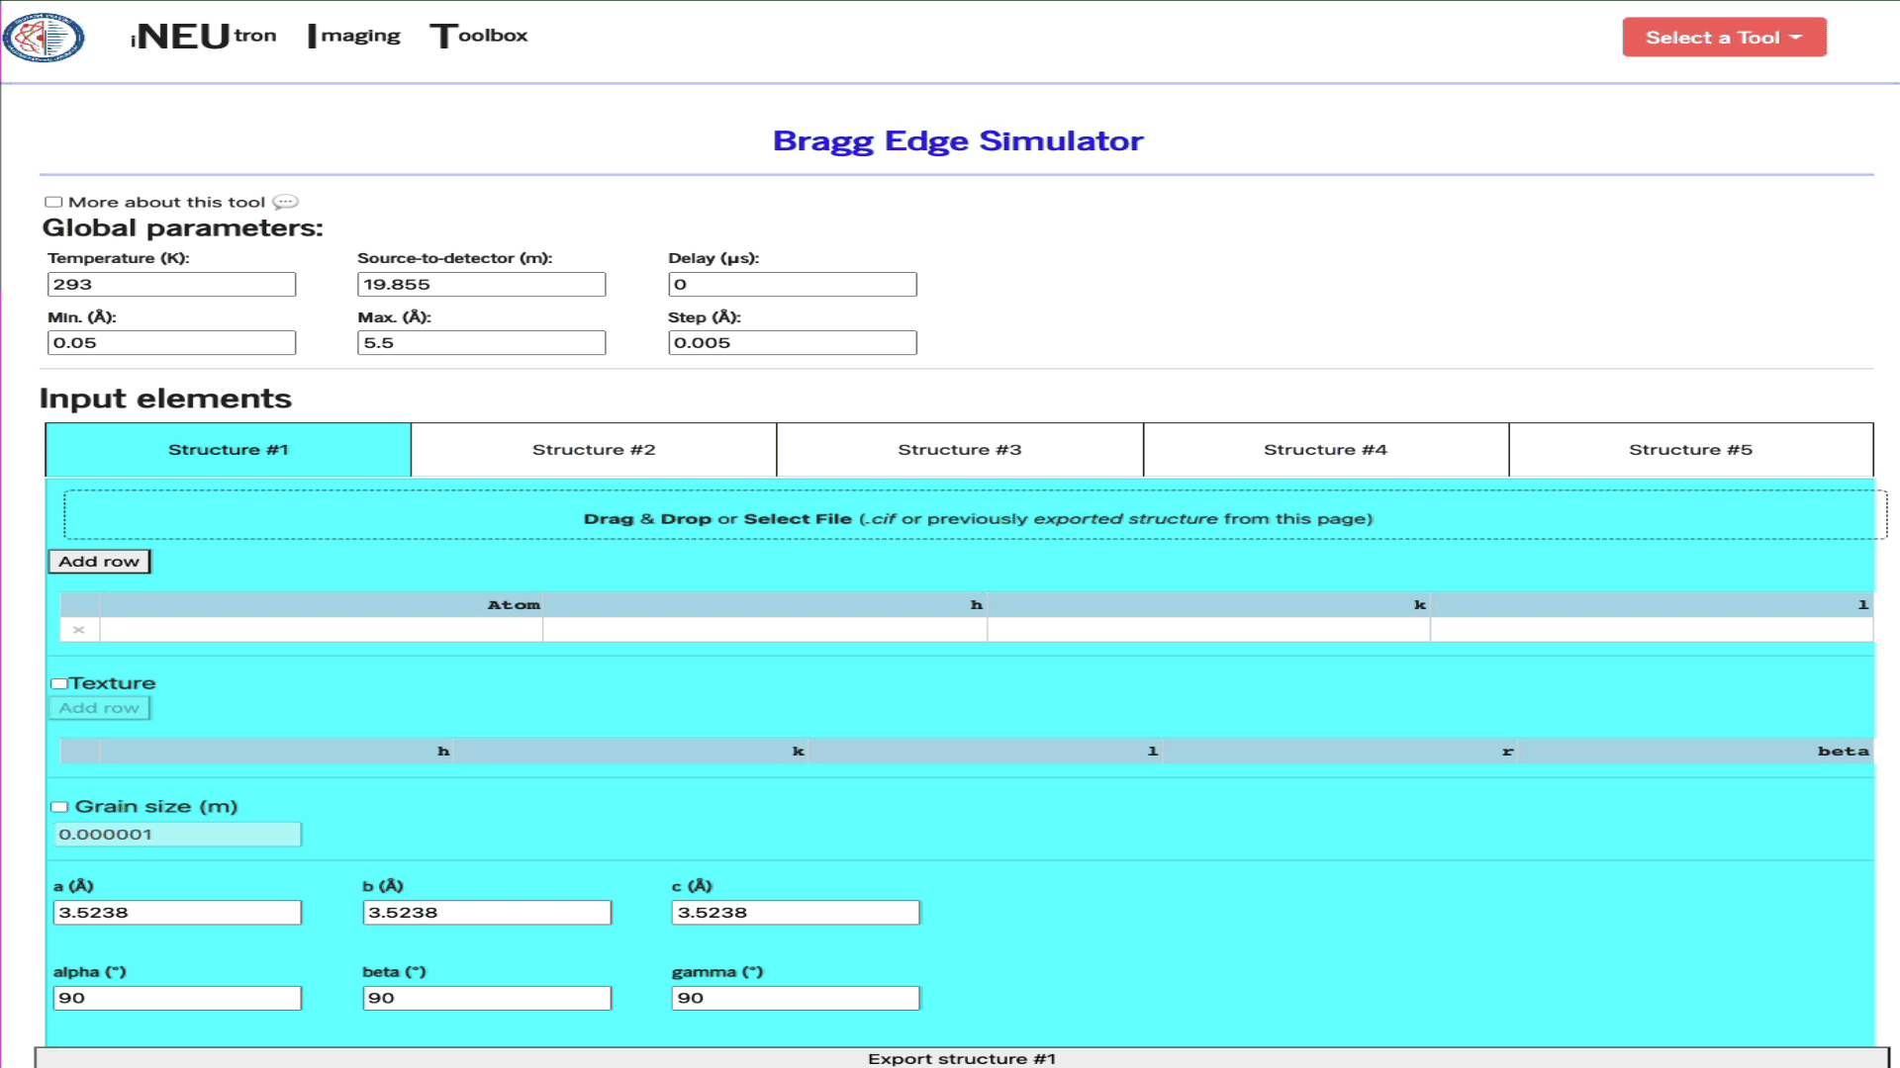The image size is (1900, 1068).
Task: Click the Atom cell in first row
Action: (x=321, y=630)
